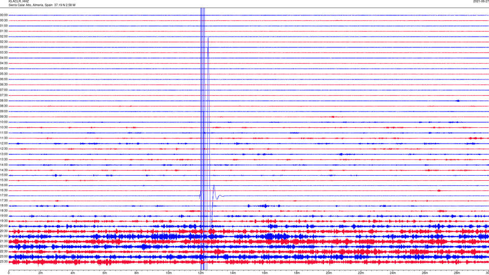Click the 05:00 time label
The width and height of the screenshot is (489, 275).
[4, 68]
